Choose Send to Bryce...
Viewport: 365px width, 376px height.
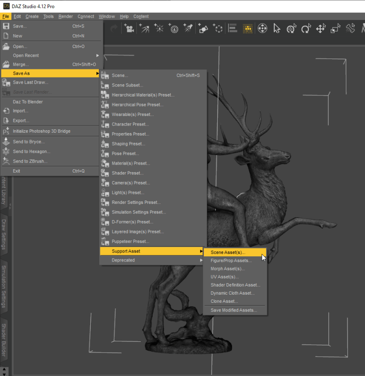(50, 142)
